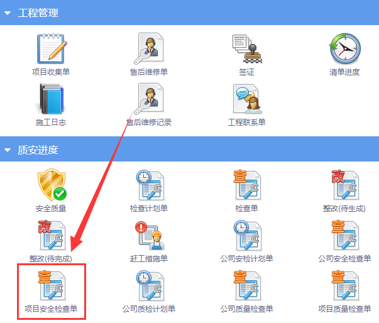Open the highlighted 项目安全检查单 icon
Image resolution: width=379 pixels, height=323 pixels.
[52, 285]
